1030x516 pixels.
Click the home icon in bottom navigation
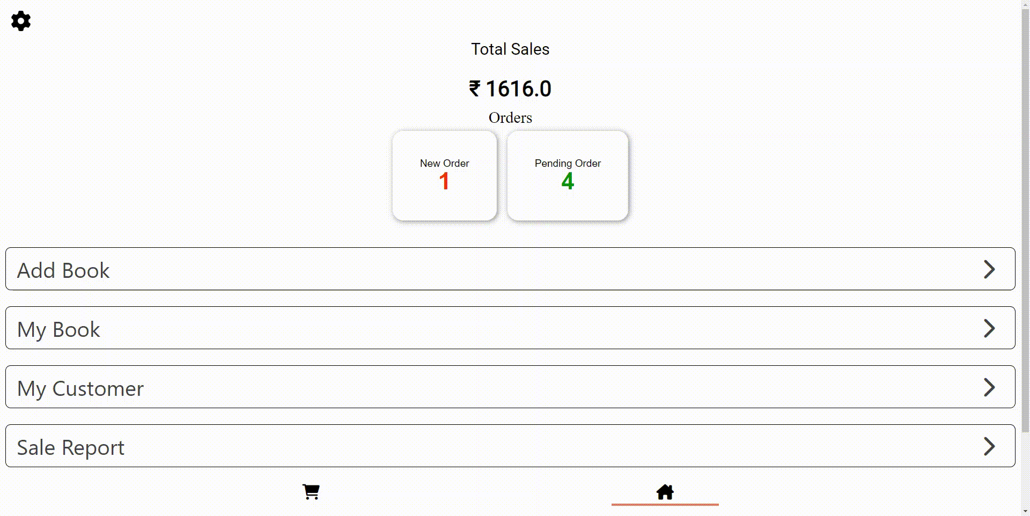[x=665, y=491]
